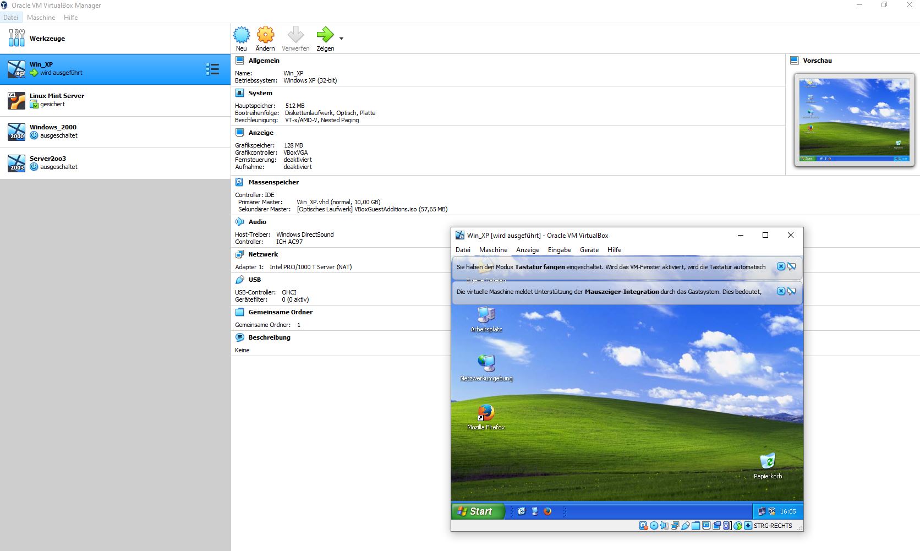Open the Windows XP Start menu

(x=478, y=511)
